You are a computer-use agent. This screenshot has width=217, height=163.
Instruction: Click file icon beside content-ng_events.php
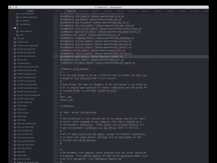click(15, 70)
